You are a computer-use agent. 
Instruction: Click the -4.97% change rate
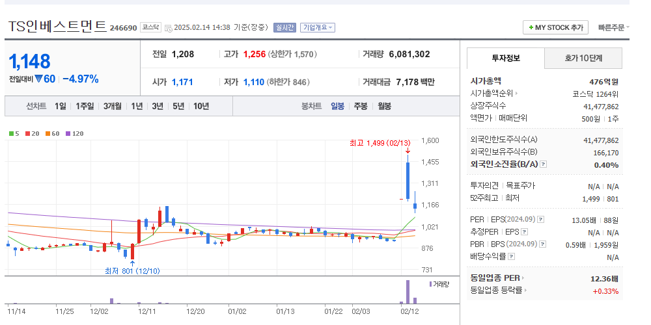(81, 79)
